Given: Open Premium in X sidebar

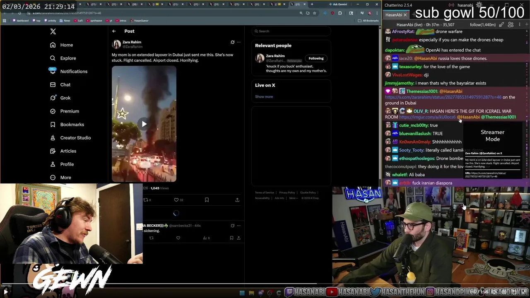Looking at the screenshot, I should click(65, 111).
